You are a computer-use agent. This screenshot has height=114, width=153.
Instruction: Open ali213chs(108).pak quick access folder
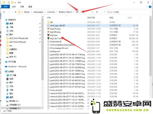(x=18, y=42)
